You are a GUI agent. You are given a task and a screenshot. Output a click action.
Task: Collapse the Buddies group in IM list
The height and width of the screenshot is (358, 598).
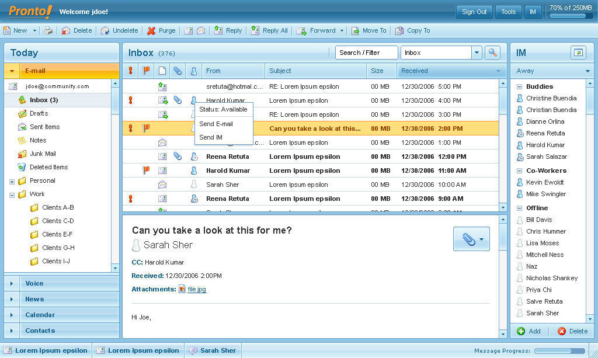coord(519,86)
